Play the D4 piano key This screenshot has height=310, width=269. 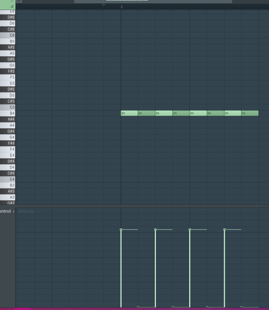[7, 167]
